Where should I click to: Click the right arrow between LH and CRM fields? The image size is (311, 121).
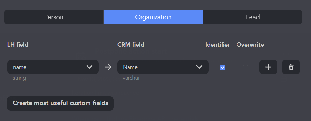click(108, 67)
